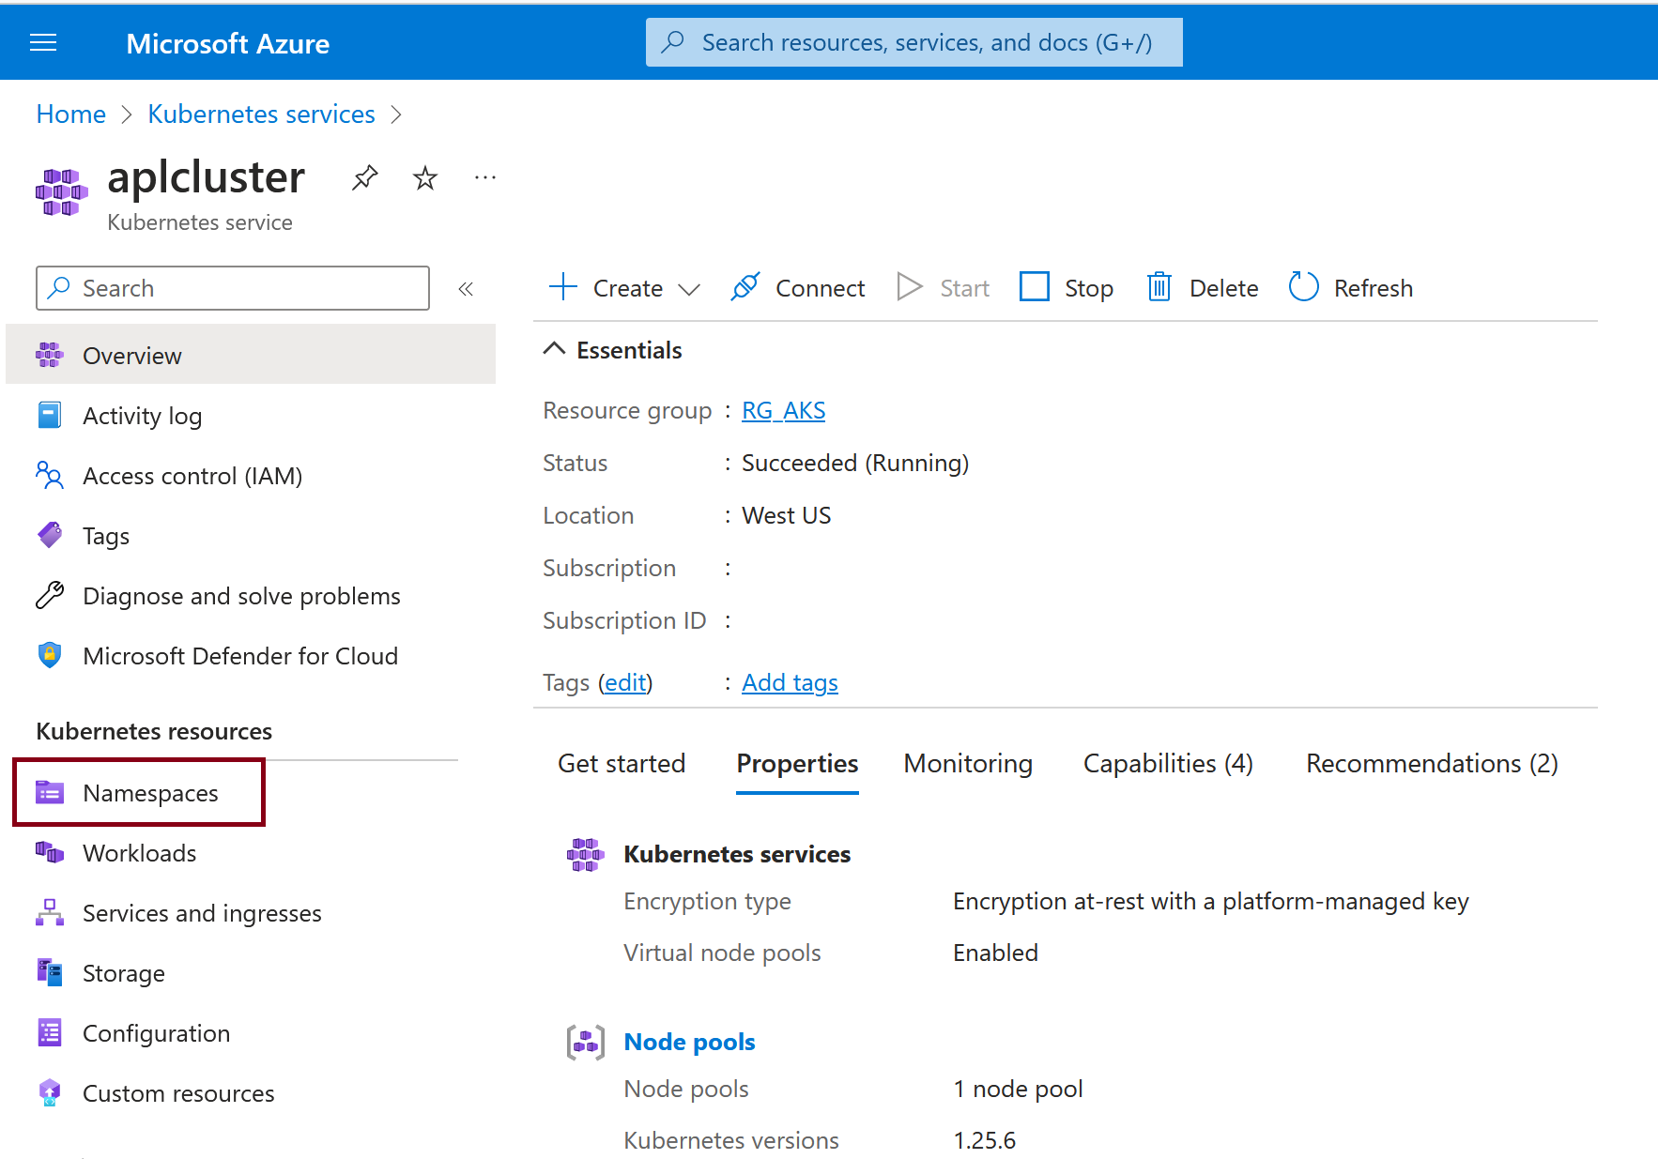
Task: Click the Kubernetes version 1.25.6 value
Action: (x=984, y=1140)
